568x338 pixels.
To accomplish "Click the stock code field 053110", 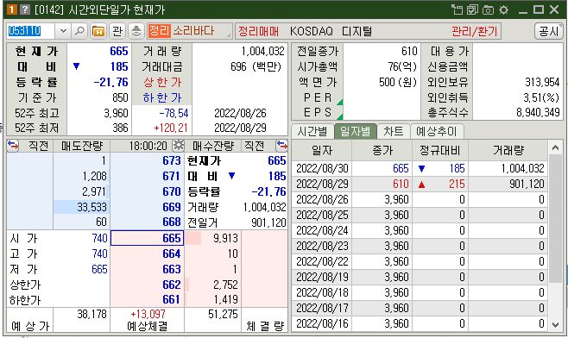I will 31,31.
